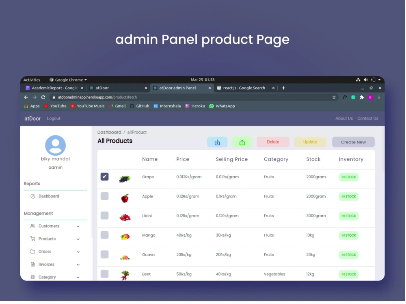Click the IN STOCK badge for Grape
Screen dimensions: 406x304
(349, 178)
